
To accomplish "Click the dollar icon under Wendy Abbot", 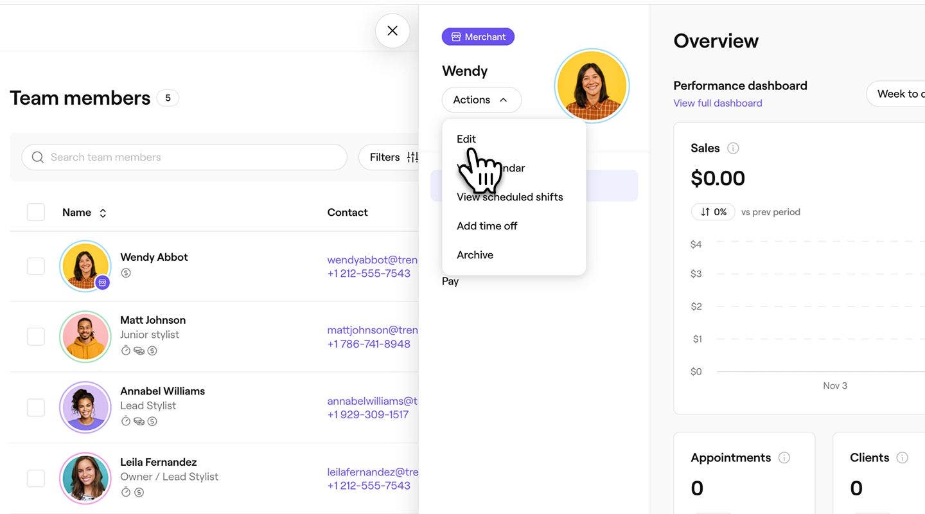I will click(x=126, y=273).
